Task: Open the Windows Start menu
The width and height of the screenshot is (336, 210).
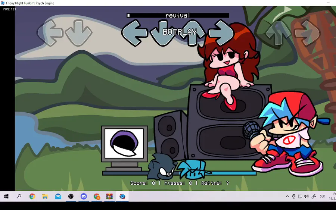Action: 6,196
